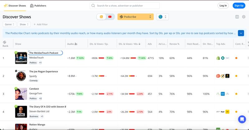Click the Add Filter button

tap(40, 24)
